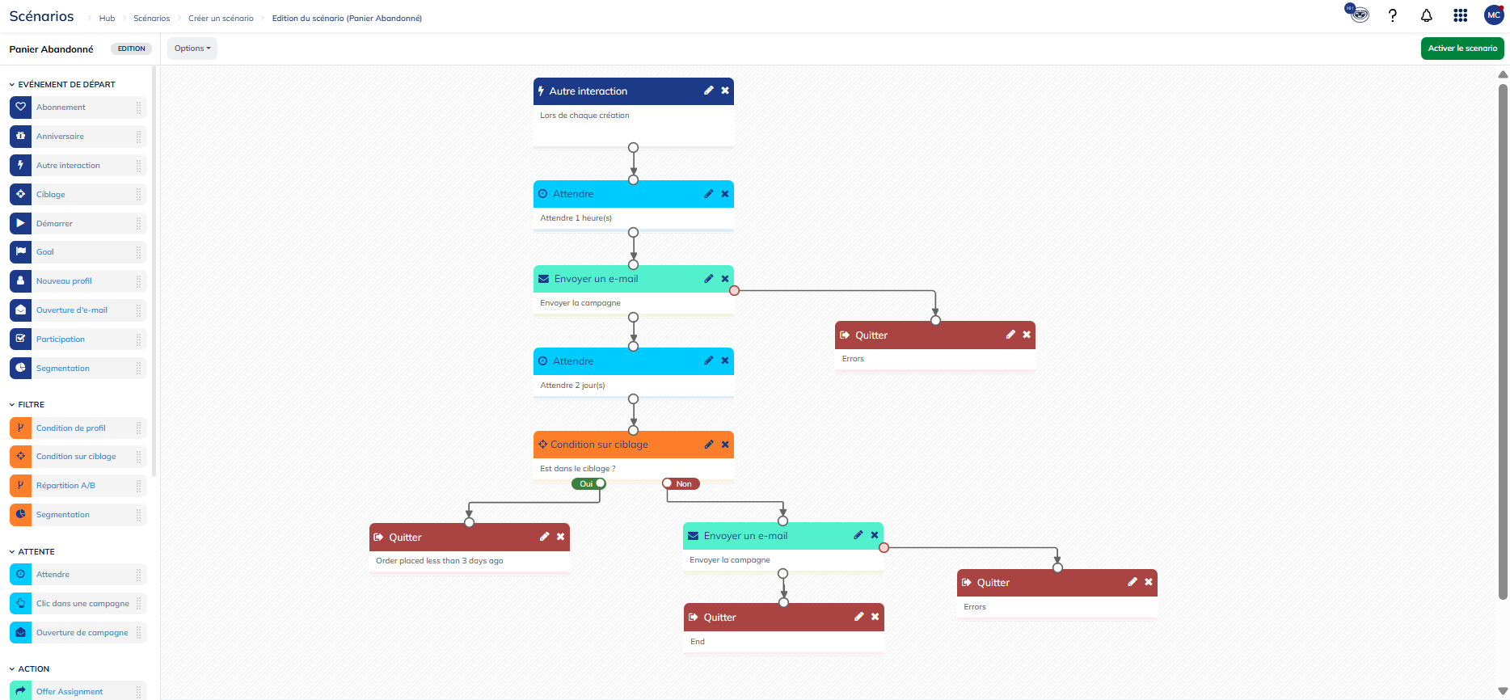This screenshot has height=700, width=1510.
Task: Select the Goal flag icon
Action: click(x=21, y=252)
